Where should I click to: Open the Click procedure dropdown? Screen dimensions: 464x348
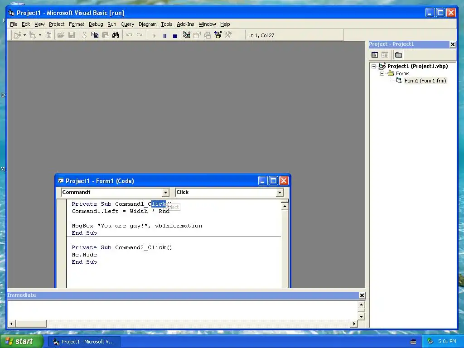(x=279, y=193)
